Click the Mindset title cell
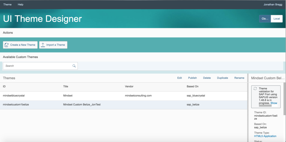Screen dimensions: 286x142 tap(68, 96)
